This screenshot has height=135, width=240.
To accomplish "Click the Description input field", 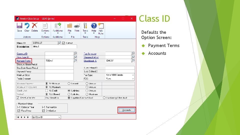I will click(54, 46).
